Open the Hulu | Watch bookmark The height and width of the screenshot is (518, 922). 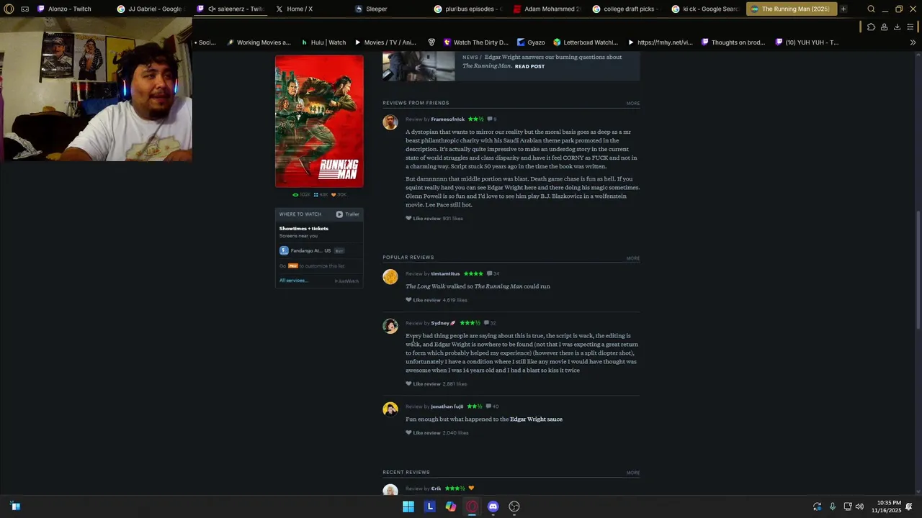click(323, 42)
